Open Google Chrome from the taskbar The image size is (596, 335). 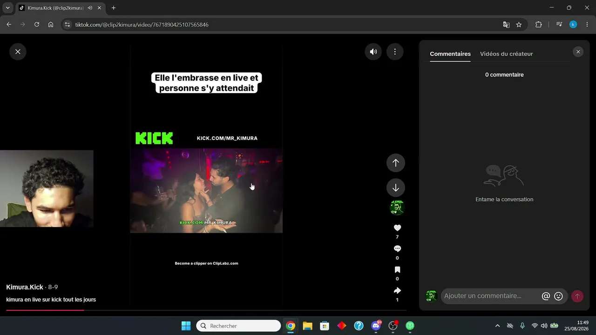coord(291,326)
